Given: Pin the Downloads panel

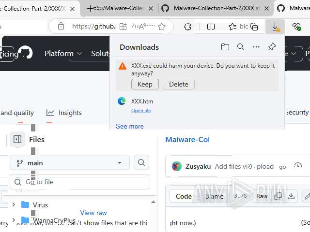Looking at the screenshot, I should (x=272, y=47).
